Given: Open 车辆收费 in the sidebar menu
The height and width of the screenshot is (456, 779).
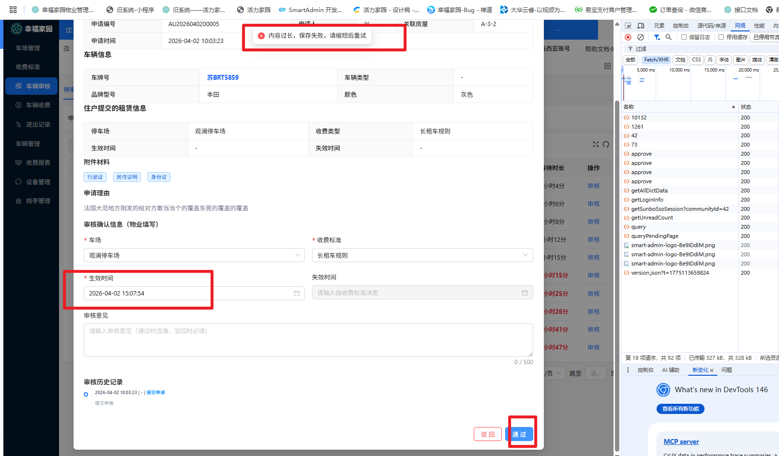Looking at the screenshot, I should [x=38, y=105].
